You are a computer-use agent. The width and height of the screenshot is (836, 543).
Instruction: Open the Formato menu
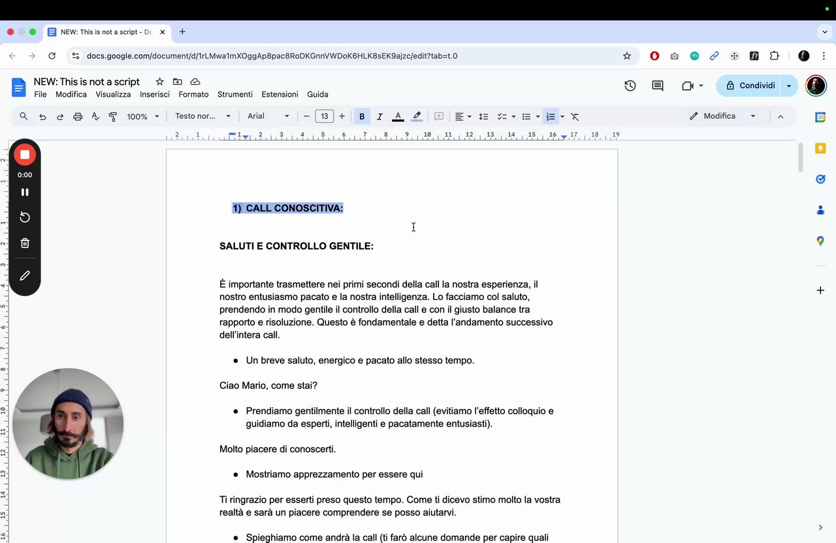(193, 94)
